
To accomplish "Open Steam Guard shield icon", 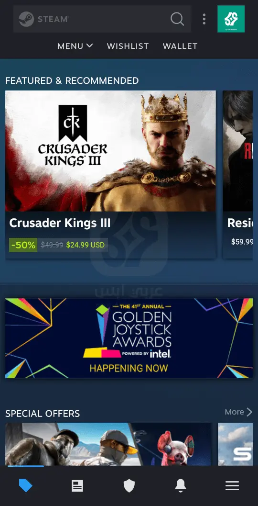I will coord(129,486).
